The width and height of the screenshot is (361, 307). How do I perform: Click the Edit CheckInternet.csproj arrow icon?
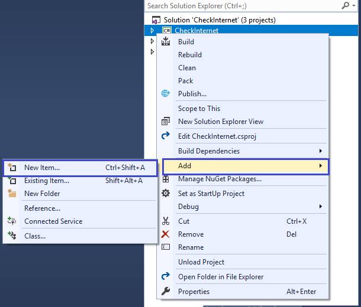click(166, 136)
